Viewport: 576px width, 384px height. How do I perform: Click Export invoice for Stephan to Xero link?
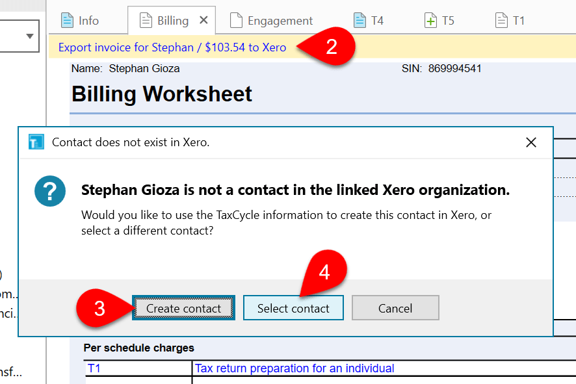(x=172, y=47)
